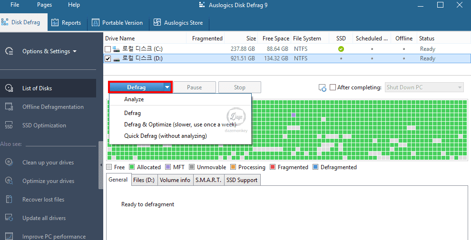Screen dimensions: 471x240
Task: Open the File menu
Action: (x=15, y=5)
